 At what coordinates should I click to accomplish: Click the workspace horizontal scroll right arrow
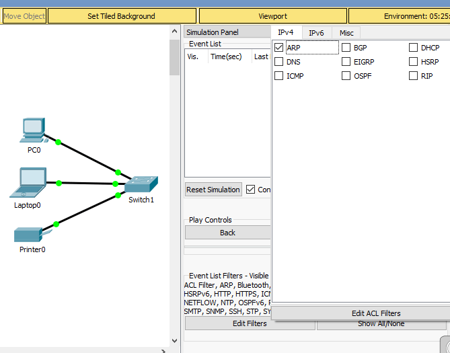(163, 351)
